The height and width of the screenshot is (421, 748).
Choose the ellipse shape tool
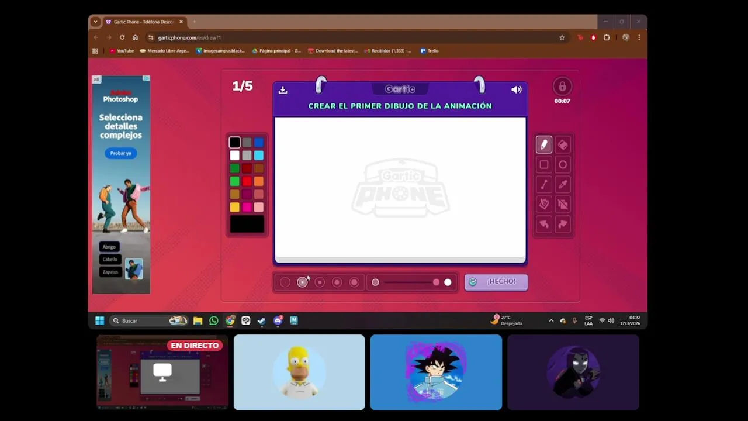pos(563,165)
